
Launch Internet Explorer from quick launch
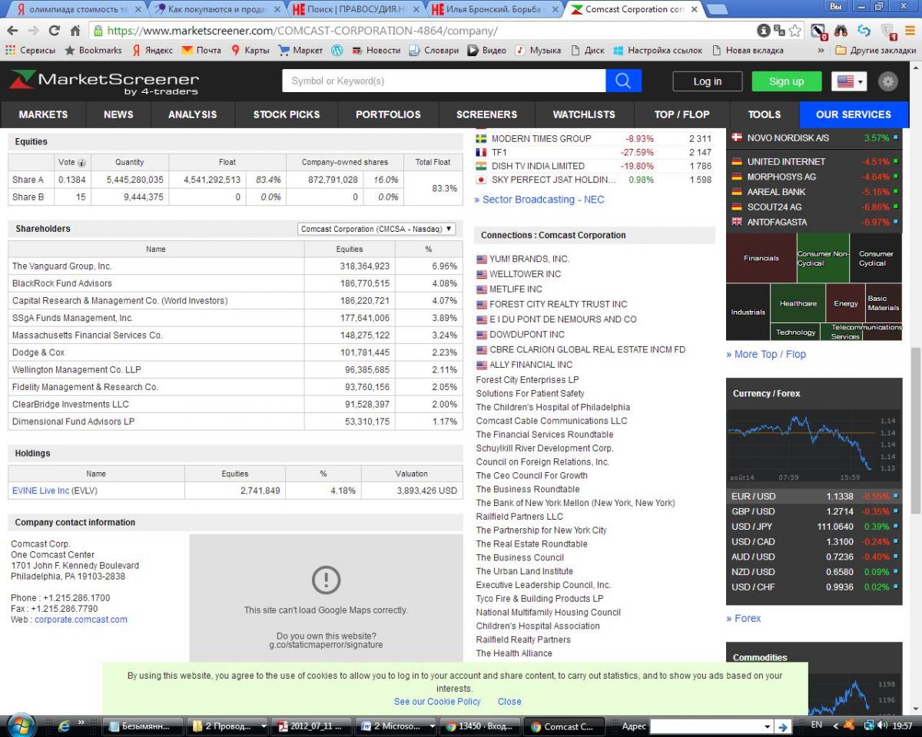pyautogui.click(x=65, y=725)
